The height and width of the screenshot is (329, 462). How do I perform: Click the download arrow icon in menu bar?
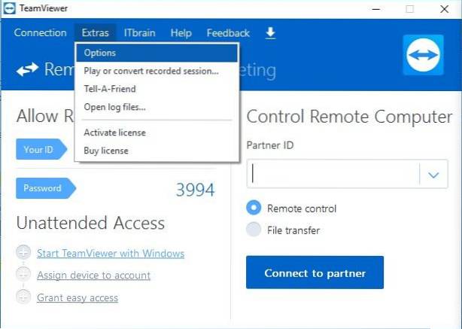[x=271, y=32]
